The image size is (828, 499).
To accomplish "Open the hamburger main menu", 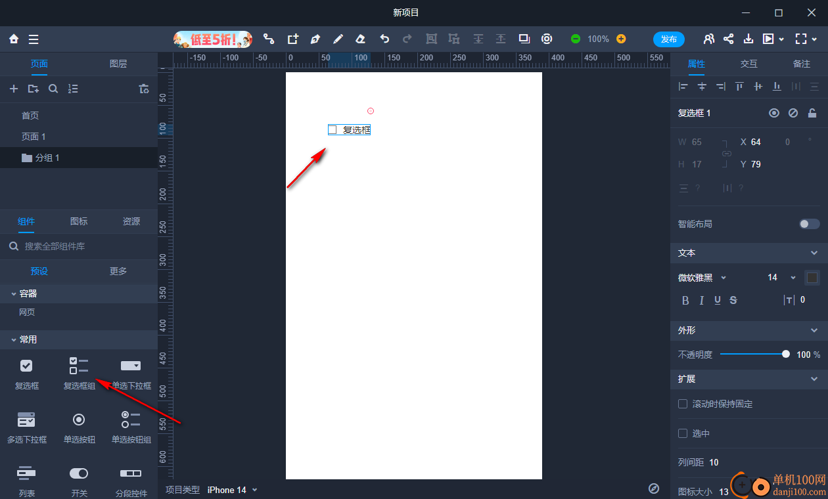I will coord(34,39).
